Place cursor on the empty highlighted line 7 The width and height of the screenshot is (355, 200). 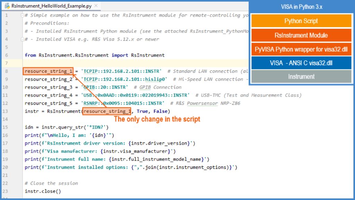[139, 63]
